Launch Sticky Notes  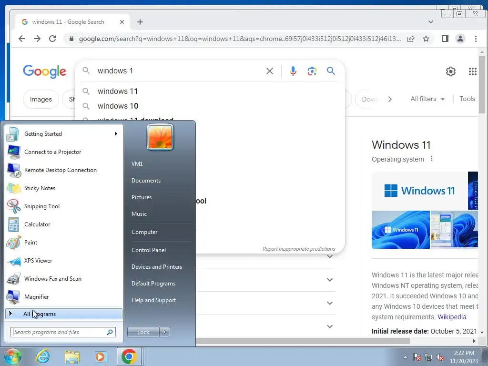[x=64, y=188]
